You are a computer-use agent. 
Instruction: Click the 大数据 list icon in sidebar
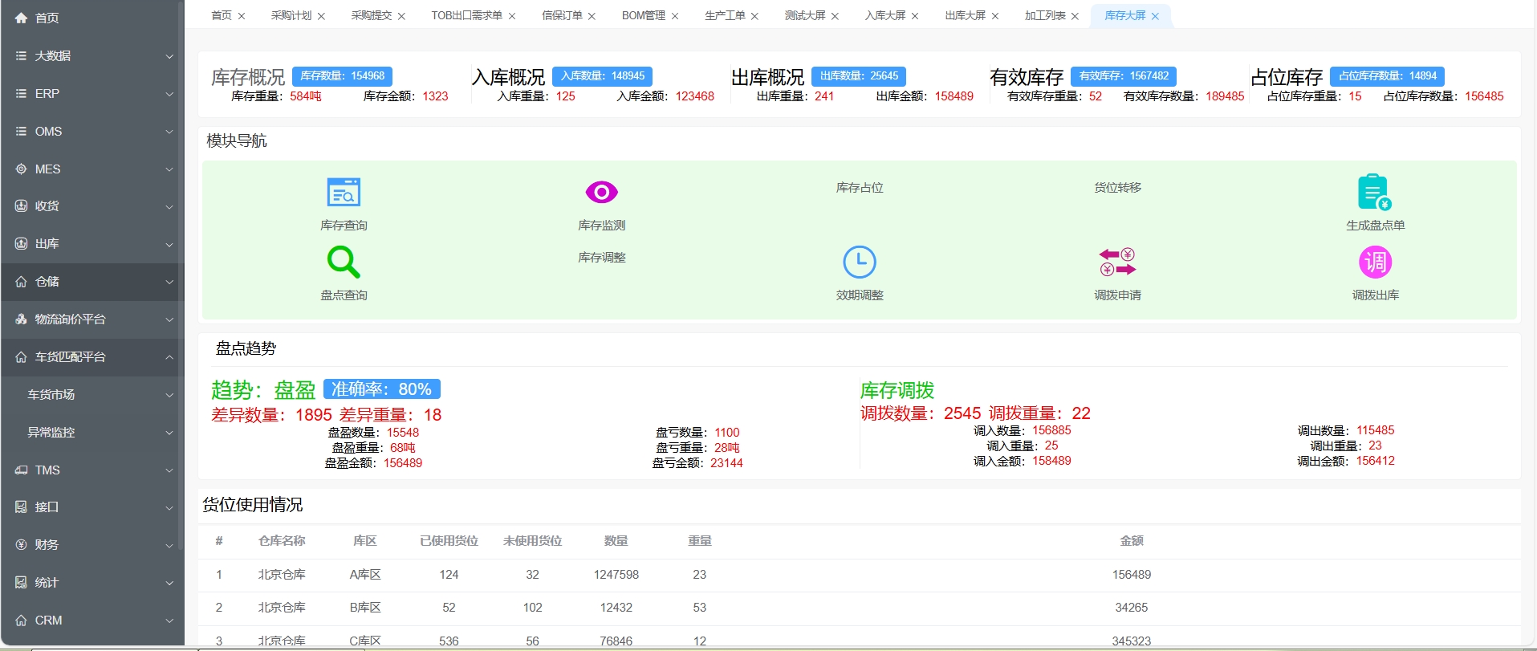[x=21, y=55]
